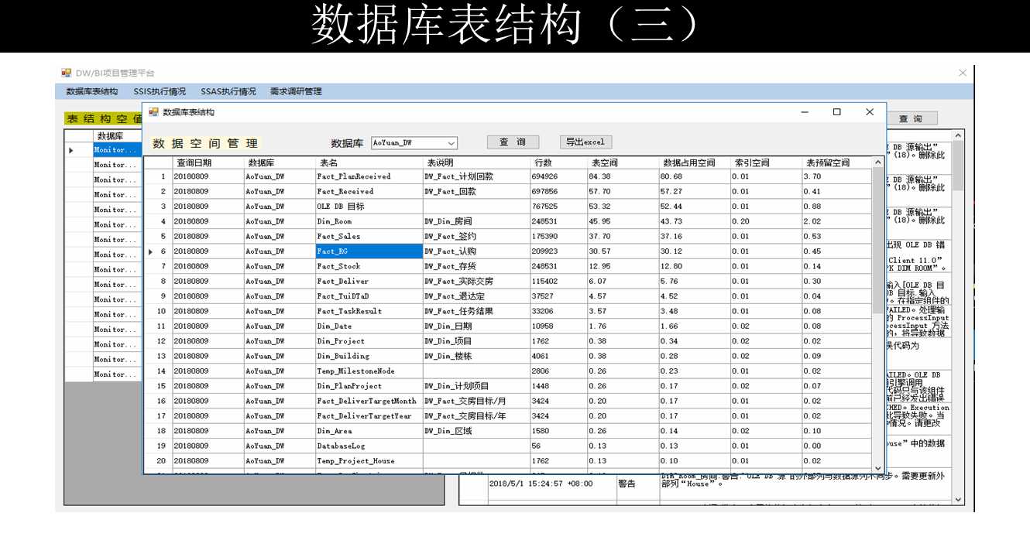
Task: Select the Dim_Room table name cell
Action: (369, 221)
